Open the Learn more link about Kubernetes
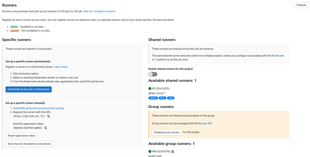This screenshot has height=157, width=310. [61, 67]
